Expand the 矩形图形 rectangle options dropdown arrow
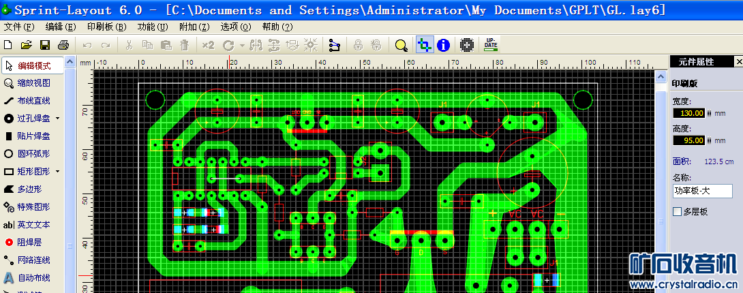743x293 pixels. [x=58, y=171]
